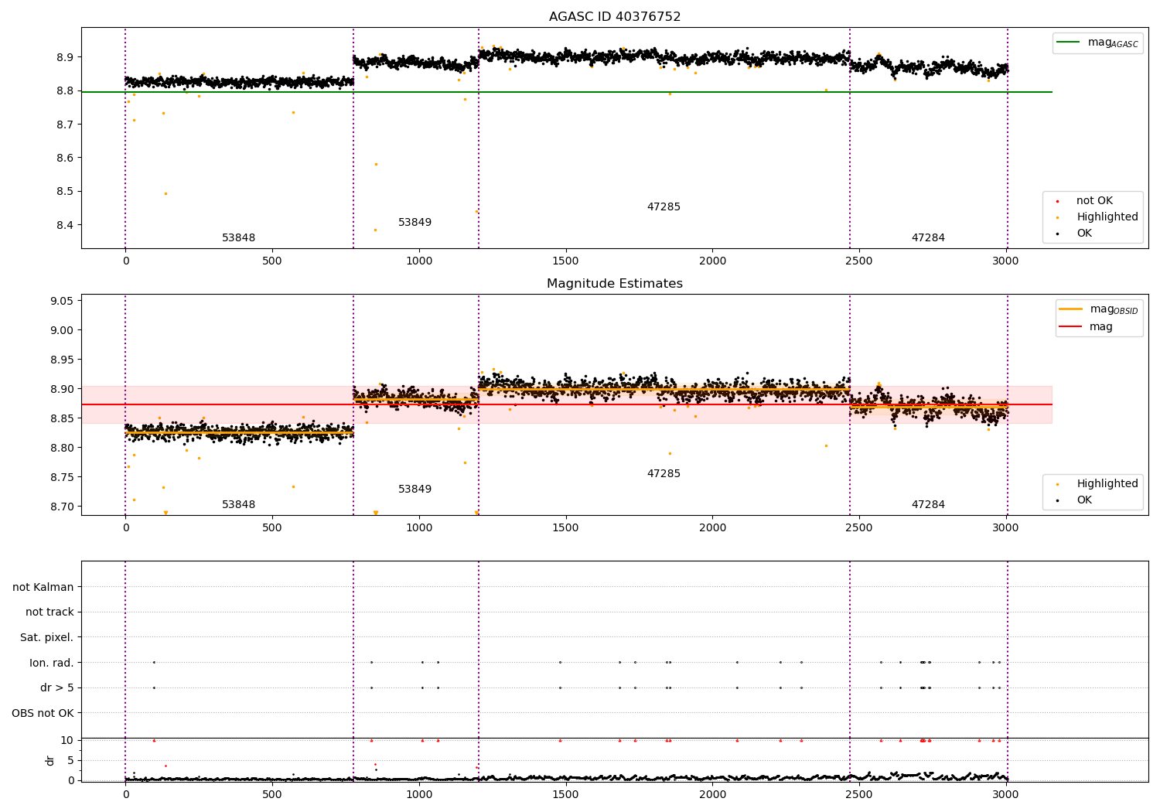This screenshot has height=812, width=1160.
Task: Click the vertical 'dr' axis label
Action: [50, 760]
